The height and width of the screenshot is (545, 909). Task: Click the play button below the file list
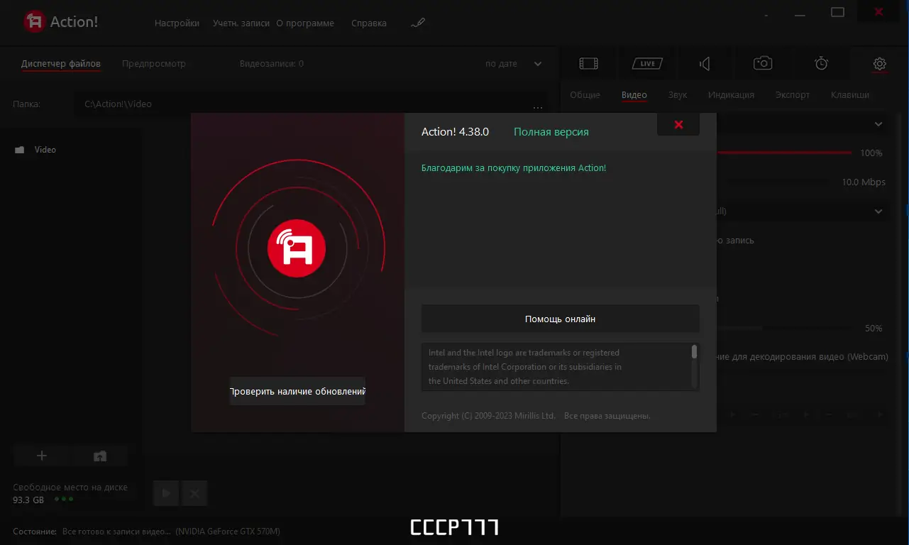pyautogui.click(x=165, y=492)
